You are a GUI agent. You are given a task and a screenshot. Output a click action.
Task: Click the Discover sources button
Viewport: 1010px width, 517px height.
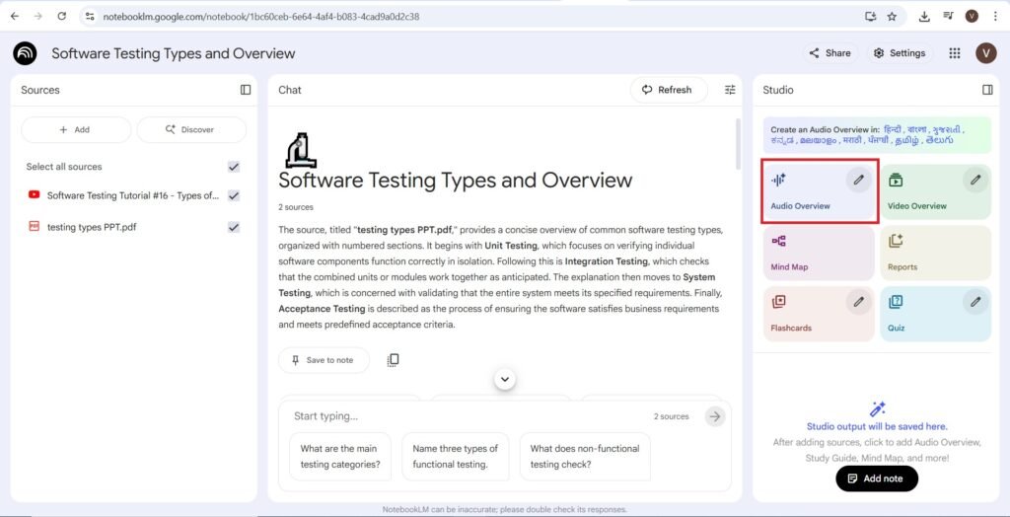[x=191, y=129]
